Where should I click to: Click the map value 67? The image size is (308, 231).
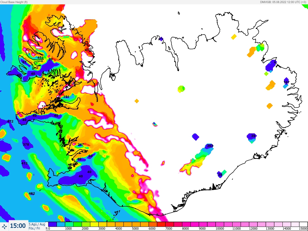click(x=24, y=62)
